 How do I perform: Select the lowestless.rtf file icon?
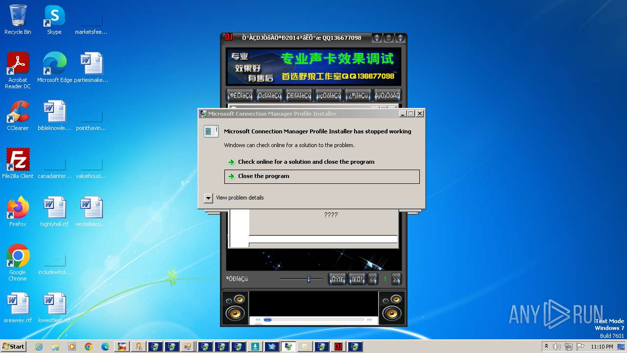point(54,308)
